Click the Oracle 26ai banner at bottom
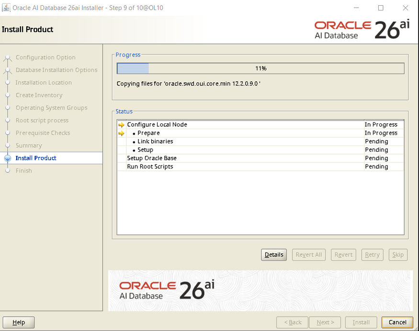This screenshot has width=419, height=331. (x=260, y=291)
